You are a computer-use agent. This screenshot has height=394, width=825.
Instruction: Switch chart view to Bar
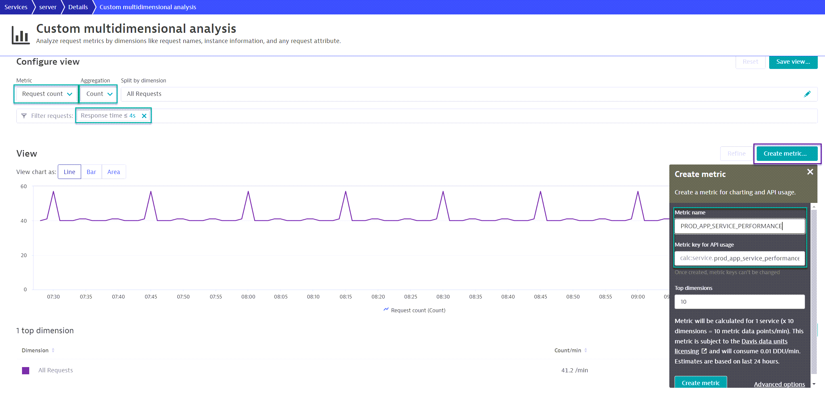[91, 172]
